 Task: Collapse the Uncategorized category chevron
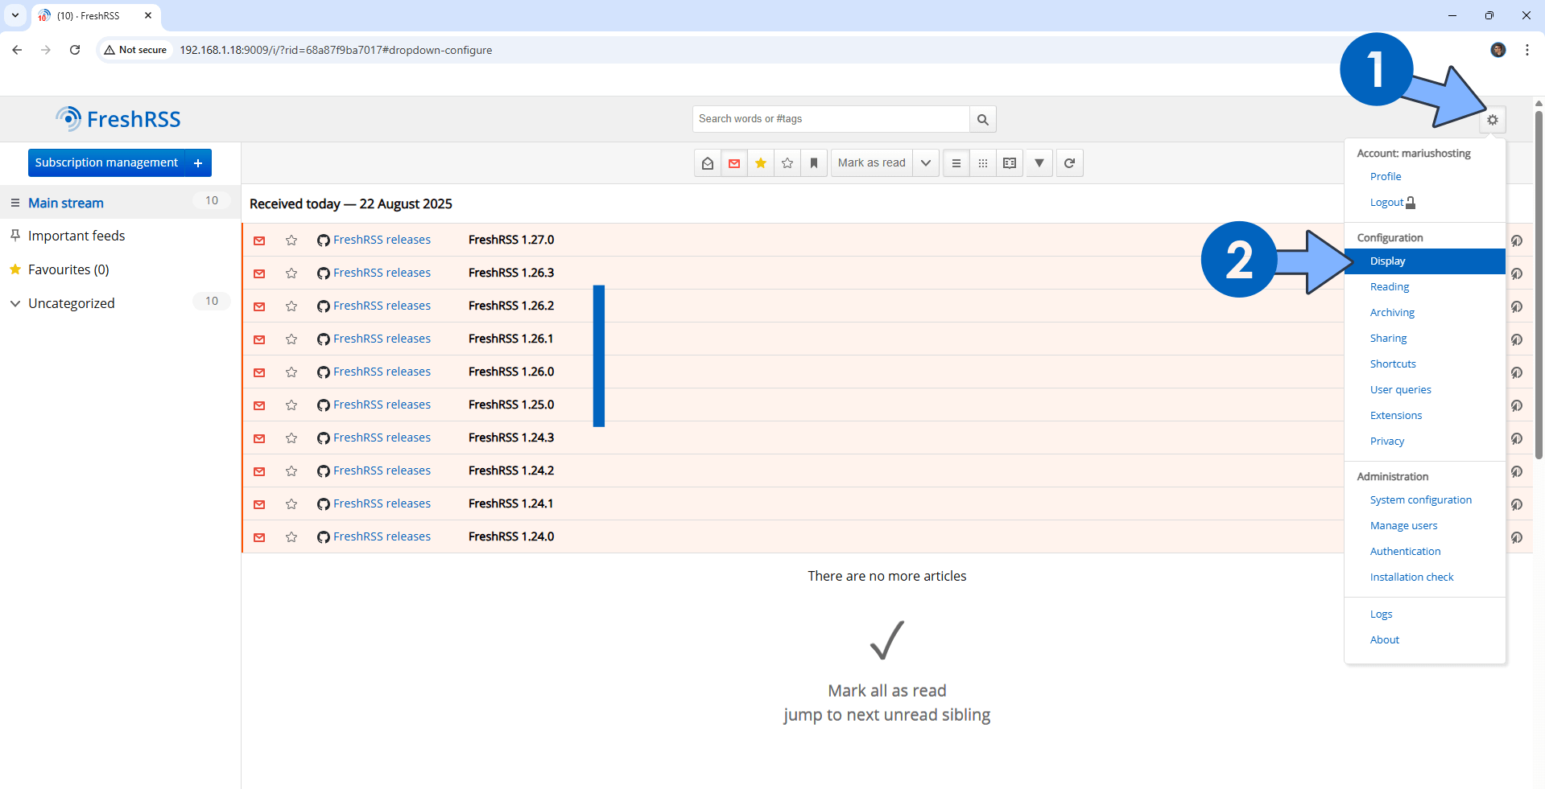click(x=14, y=303)
